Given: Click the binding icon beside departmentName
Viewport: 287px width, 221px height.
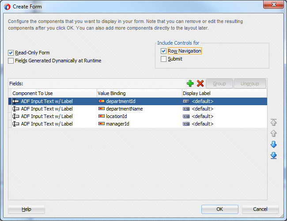Looking at the screenshot, I should [102, 109].
